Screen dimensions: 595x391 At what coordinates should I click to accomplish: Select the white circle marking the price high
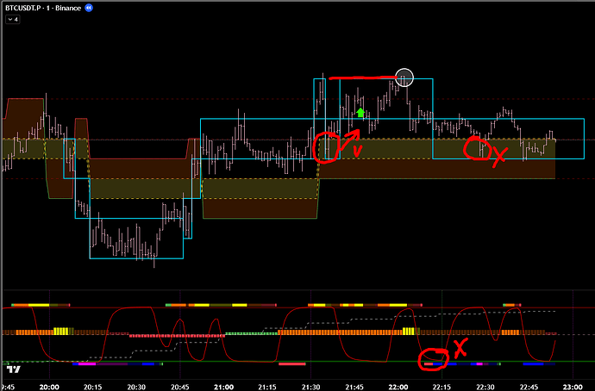tap(404, 78)
